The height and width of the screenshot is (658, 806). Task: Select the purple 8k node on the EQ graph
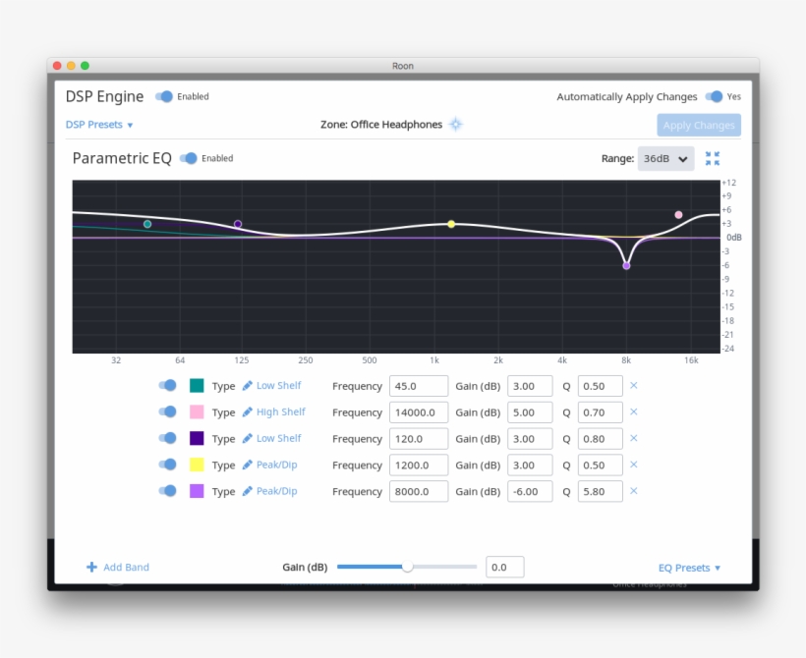[x=626, y=265]
